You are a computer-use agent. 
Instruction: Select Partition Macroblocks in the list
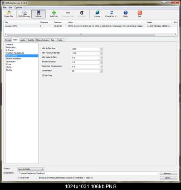22,53
